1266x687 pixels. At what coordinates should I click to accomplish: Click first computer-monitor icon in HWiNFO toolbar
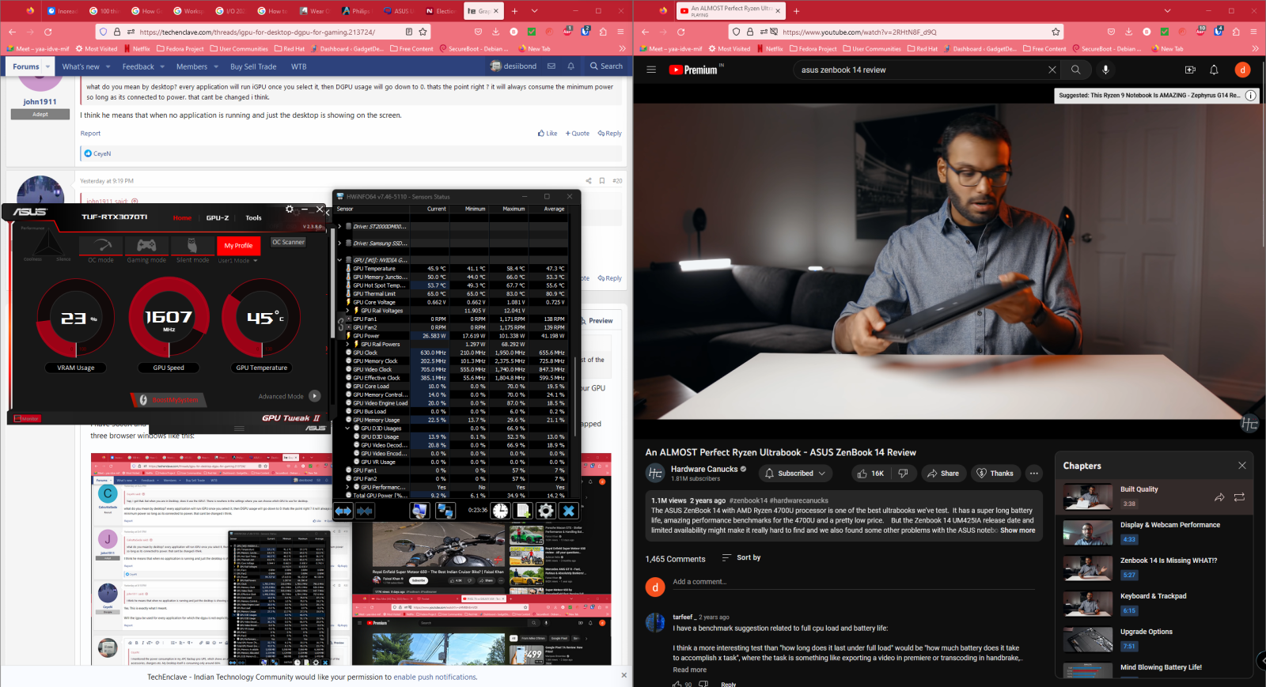click(419, 511)
